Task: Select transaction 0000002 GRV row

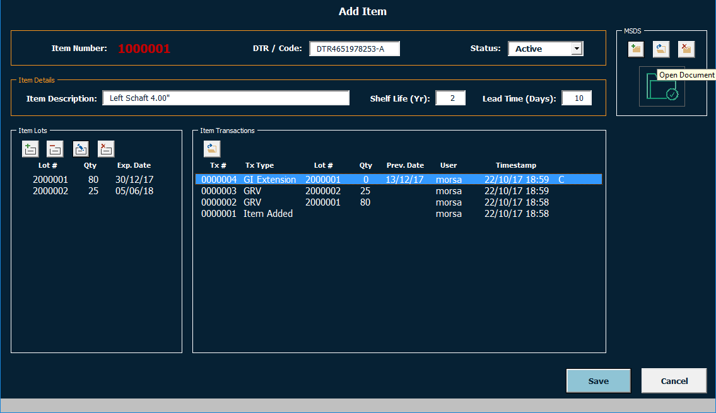Action: click(399, 202)
